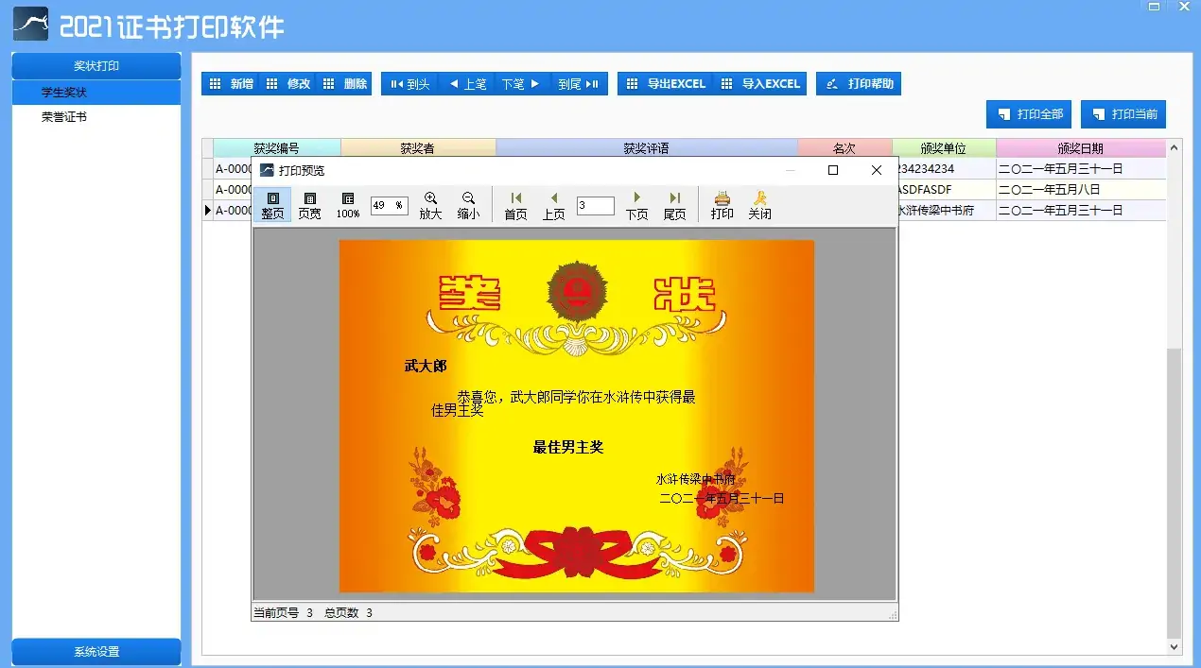
Task: Jump to 尾页 last page of preview
Action: coord(674,204)
